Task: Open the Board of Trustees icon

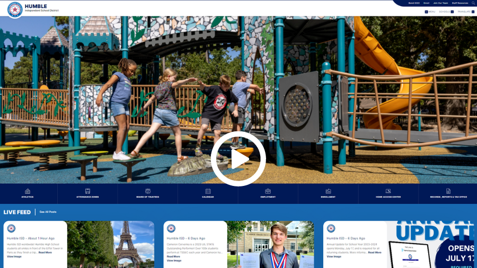Action: pos(148,191)
